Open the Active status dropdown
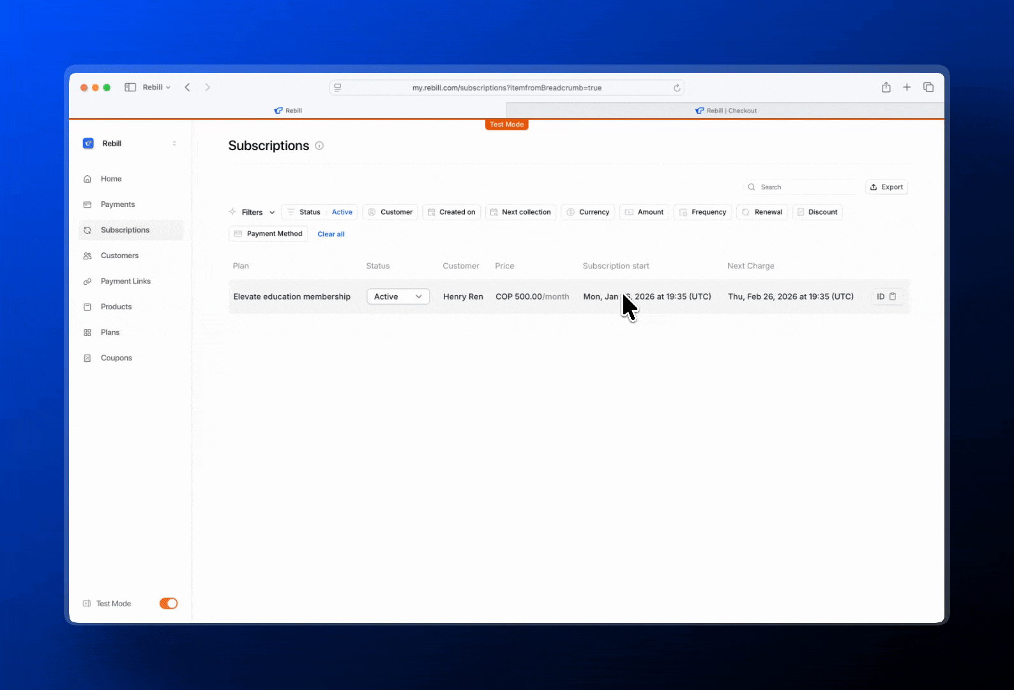The image size is (1014, 690). 398,296
